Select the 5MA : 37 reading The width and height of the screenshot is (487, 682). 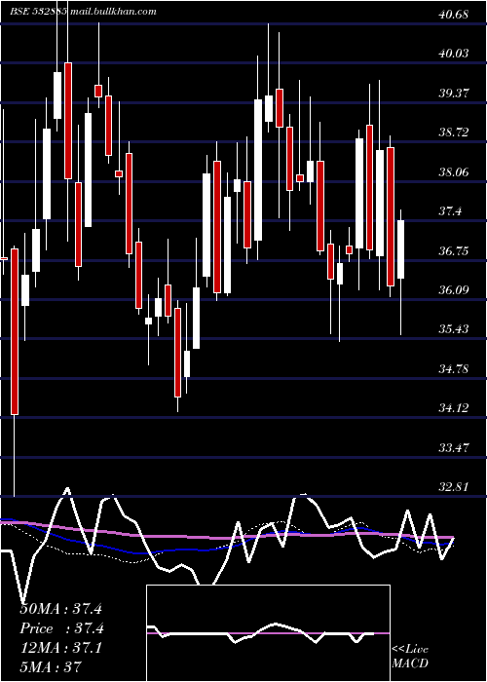51,666
